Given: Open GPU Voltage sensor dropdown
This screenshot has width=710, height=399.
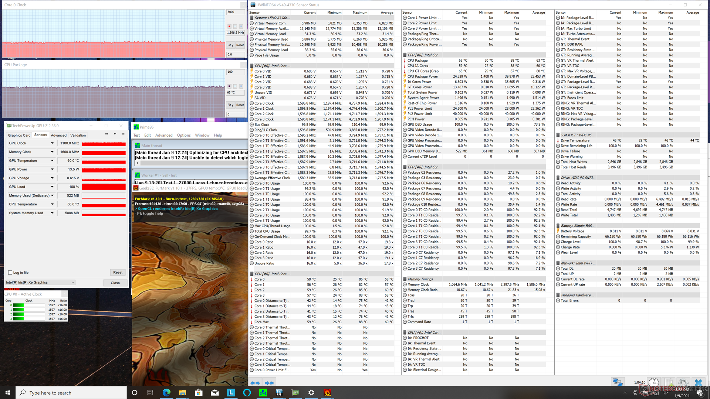Looking at the screenshot, I should click(x=52, y=178).
